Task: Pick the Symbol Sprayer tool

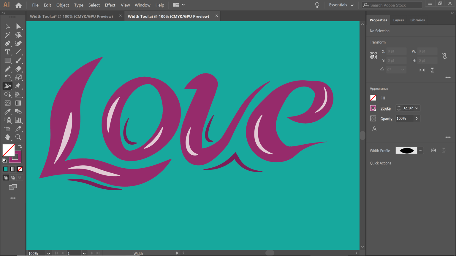Action: point(7,120)
